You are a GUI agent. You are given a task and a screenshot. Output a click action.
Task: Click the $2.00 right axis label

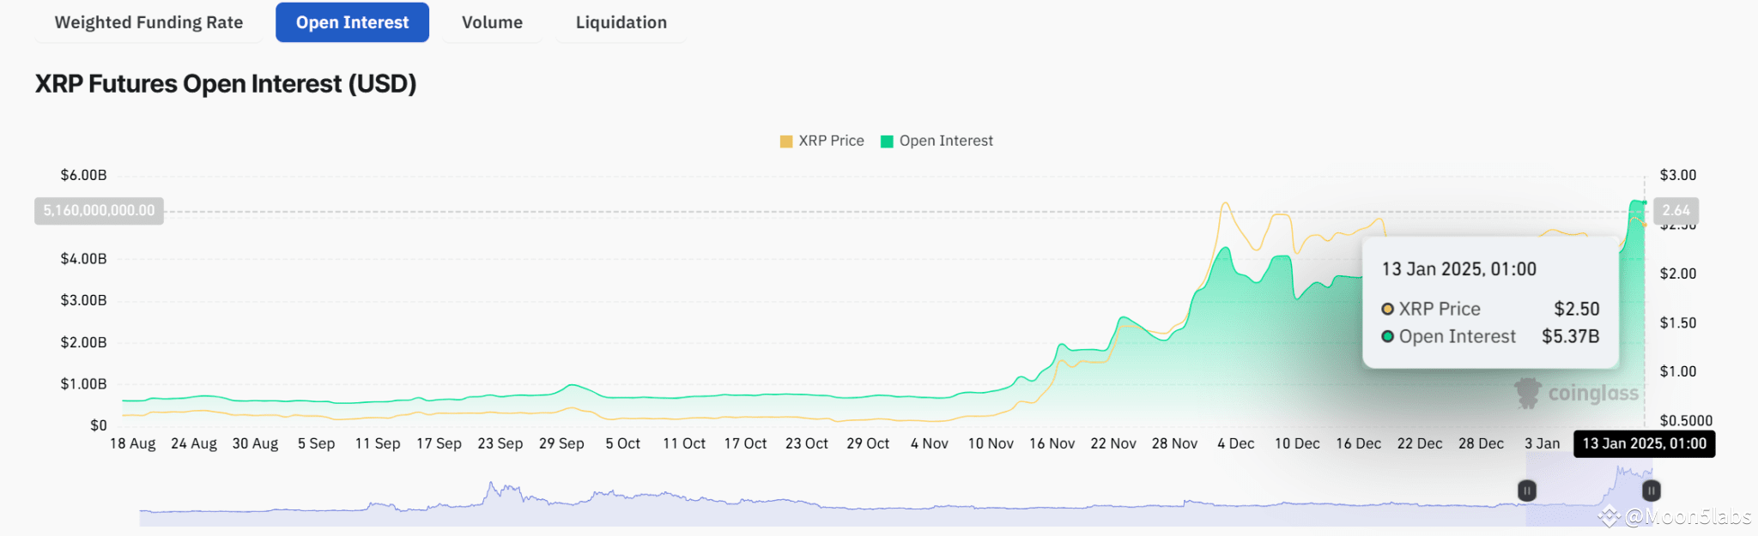pyautogui.click(x=1677, y=274)
